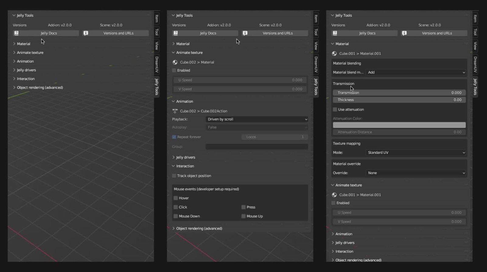Click Versions and URLs info icon, middle panel

point(245,33)
